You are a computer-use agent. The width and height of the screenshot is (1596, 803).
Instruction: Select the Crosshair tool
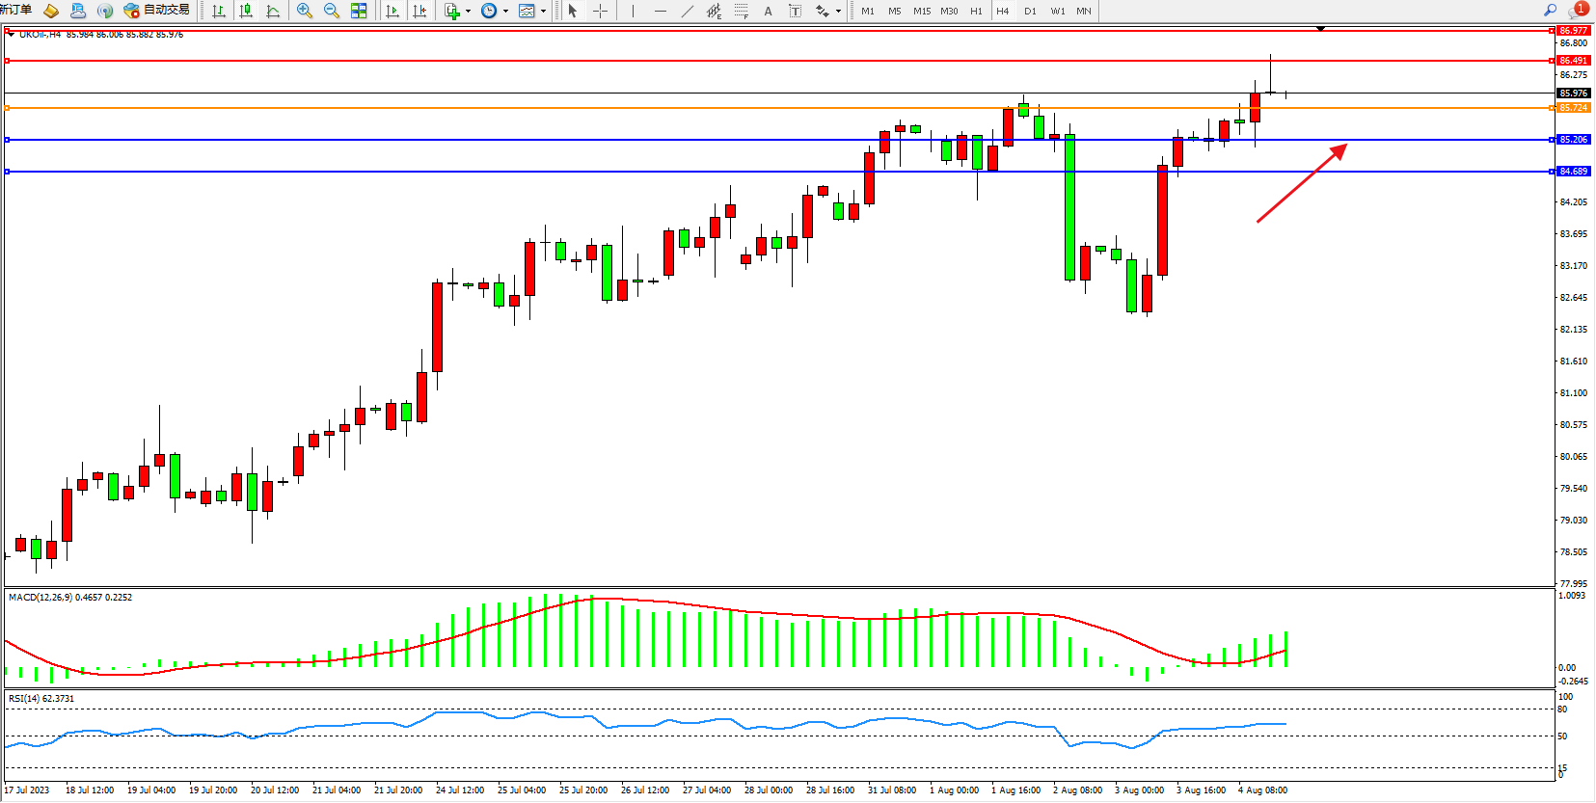tap(600, 11)
